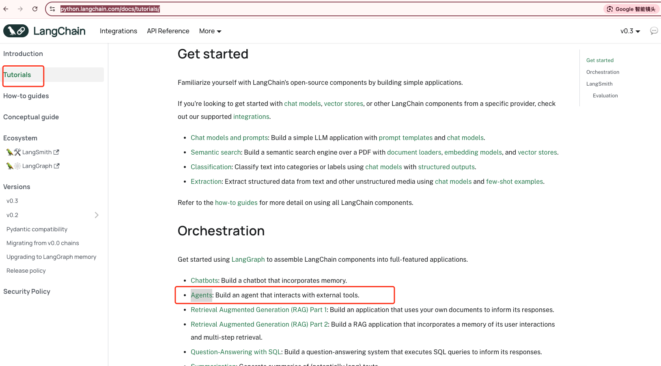Jump to Orchestration in table of contents
This screenshot has height=366, width=661.
tap(603, 72)
